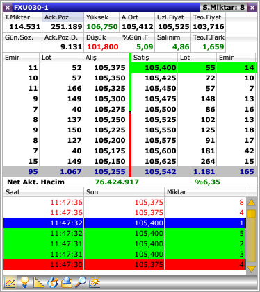260x292 pixels.
Task: Open the alarm bell mailbox icon
Action: point(67,282)
